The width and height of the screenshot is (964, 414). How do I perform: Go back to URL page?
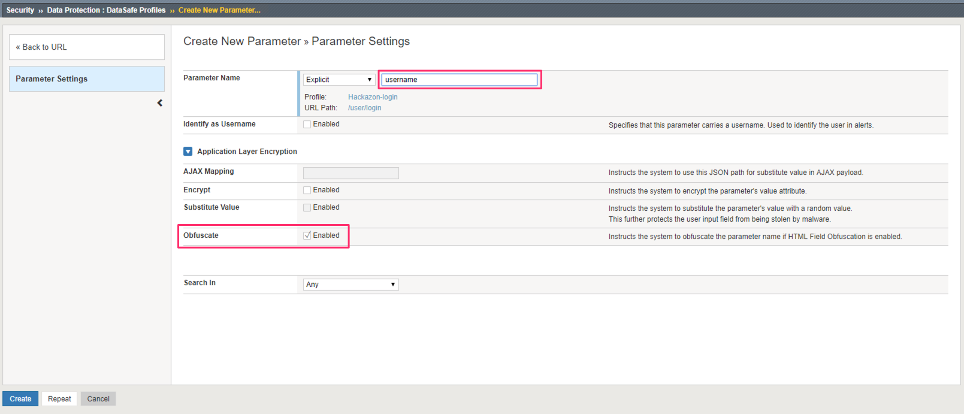click(x=87, y=47)
